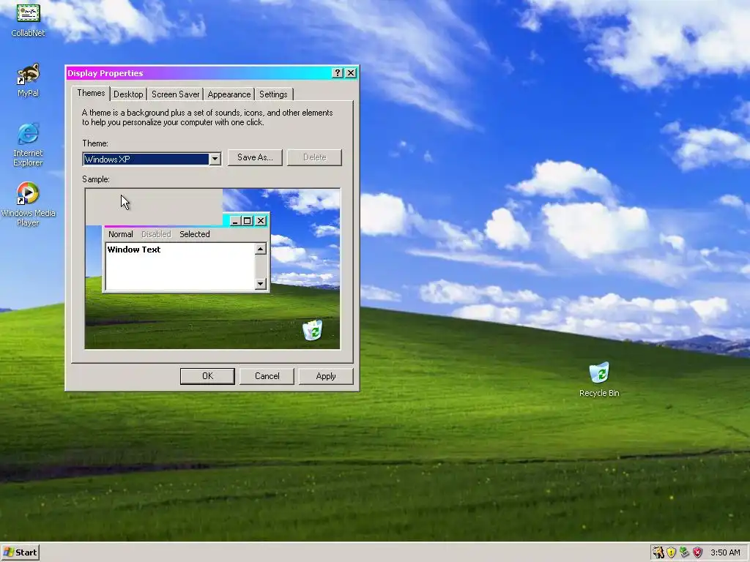
Task: Click the help question mark button
Action: pos(338,72)
